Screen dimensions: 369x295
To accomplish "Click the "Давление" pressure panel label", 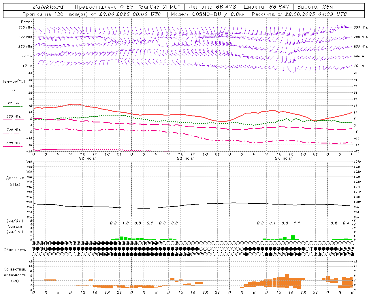I will pyautogui.click(x=15, y=178).
